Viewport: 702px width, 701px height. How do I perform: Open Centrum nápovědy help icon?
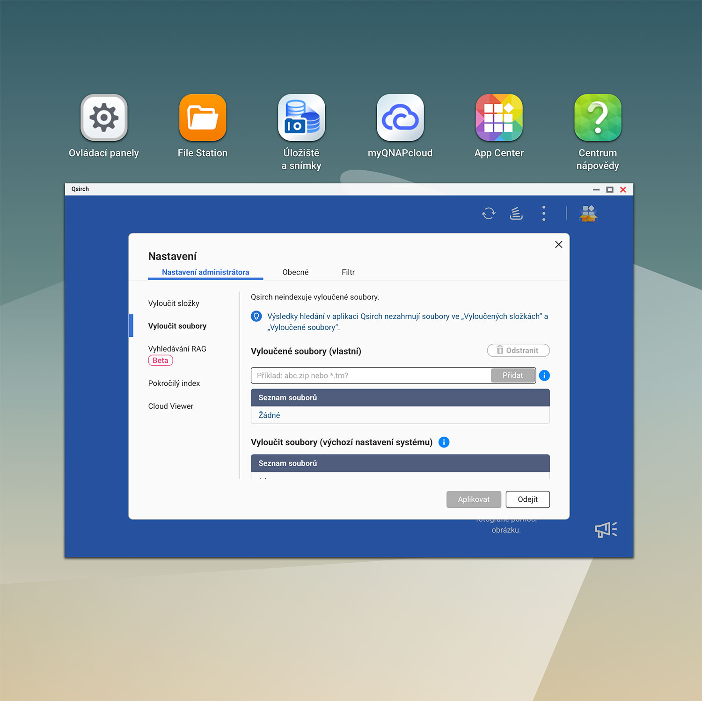[x=598, y=118]
